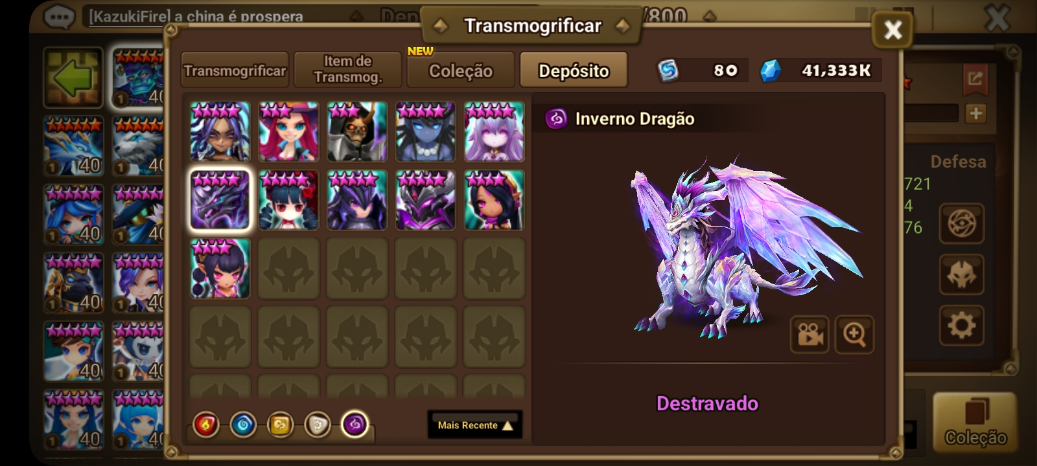
Task: Switch to the Coleção tab
Action: 460,70
